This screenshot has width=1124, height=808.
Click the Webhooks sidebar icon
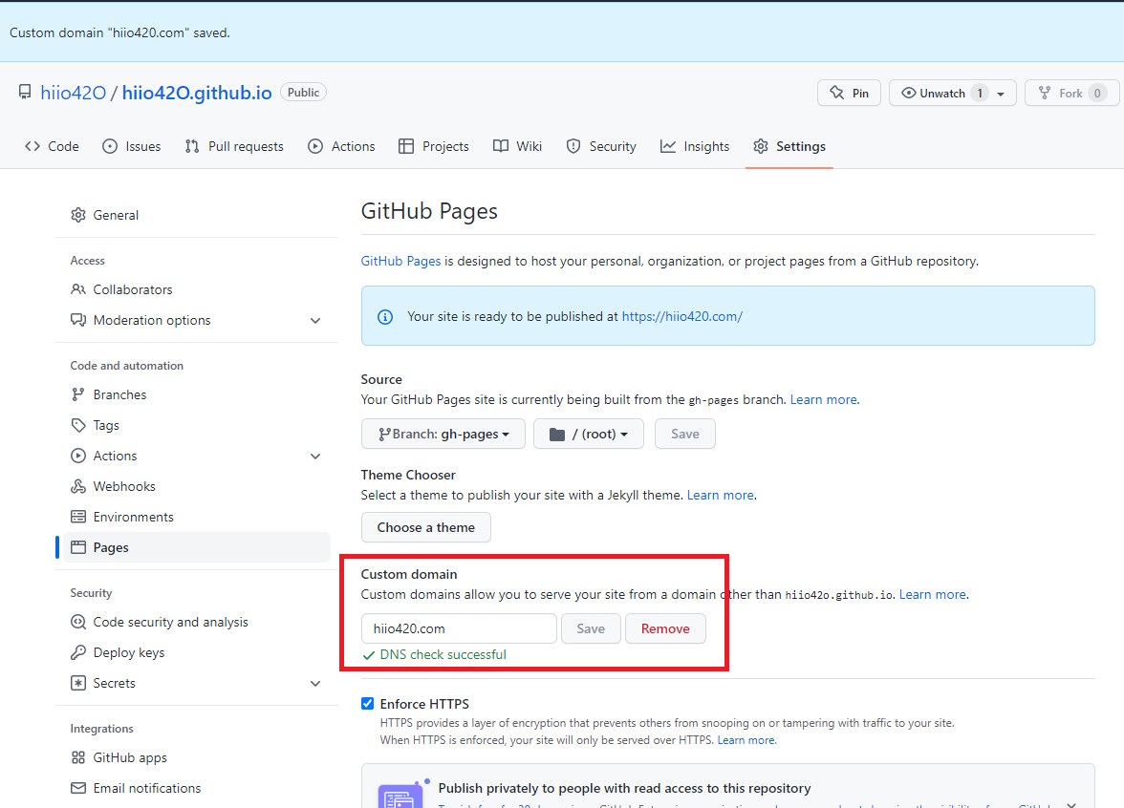click(x=78, y=486)
